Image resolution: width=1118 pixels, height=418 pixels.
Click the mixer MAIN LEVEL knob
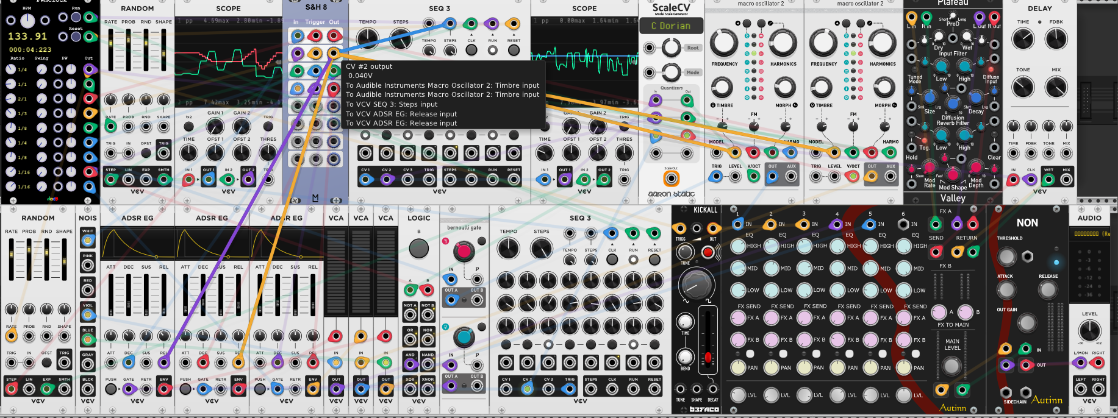click(x=951, y=365)
